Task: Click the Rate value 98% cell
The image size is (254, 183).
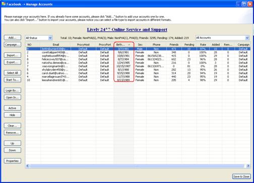Action: [x=203, y=80]
